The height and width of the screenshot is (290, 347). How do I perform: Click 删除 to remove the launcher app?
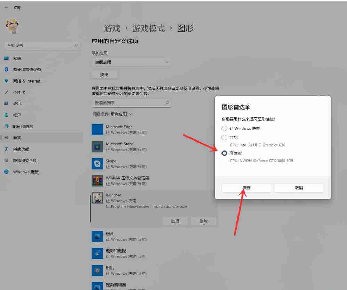coord(204,221)
